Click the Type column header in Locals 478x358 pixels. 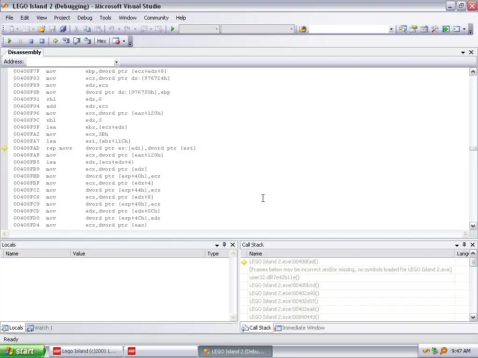(x=218, y=254)
